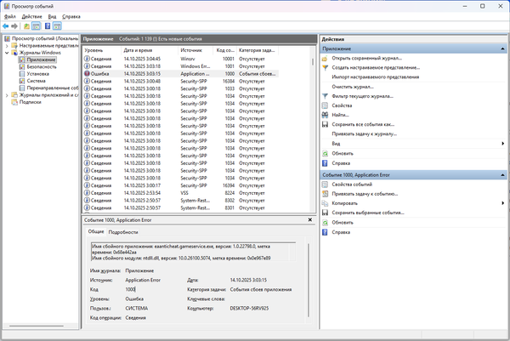Click the Back arrow in the toolbar
The width and height of the screenshot is (510, 341).
pyautogui.click(x=7, y=26)
